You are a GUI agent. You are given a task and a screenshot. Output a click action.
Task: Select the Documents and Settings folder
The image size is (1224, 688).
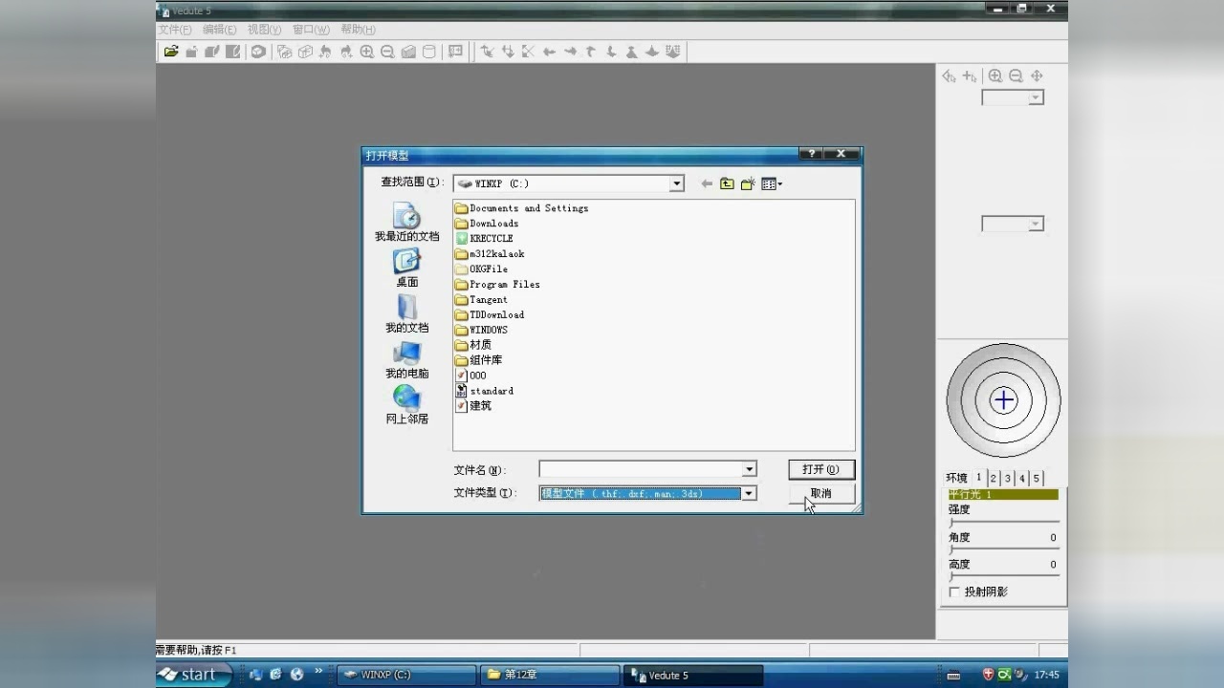tap(521, 208)
